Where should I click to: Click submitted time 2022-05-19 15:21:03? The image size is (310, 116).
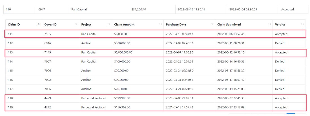coord(231,89)
